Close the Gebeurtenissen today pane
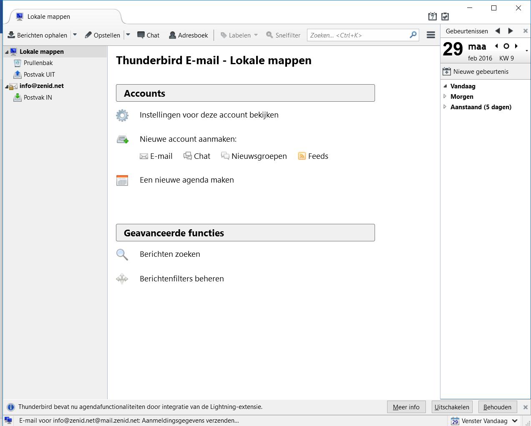 point(526,31)
